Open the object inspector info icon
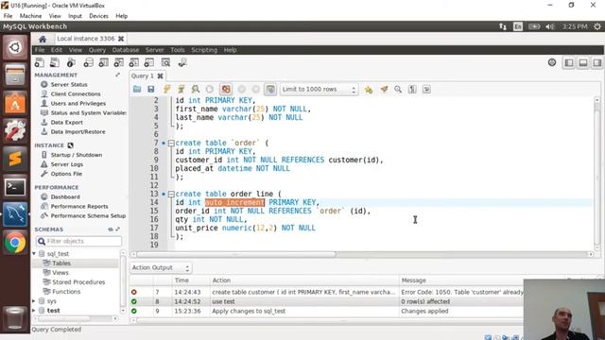605x340 pixels. pos(71,63)
